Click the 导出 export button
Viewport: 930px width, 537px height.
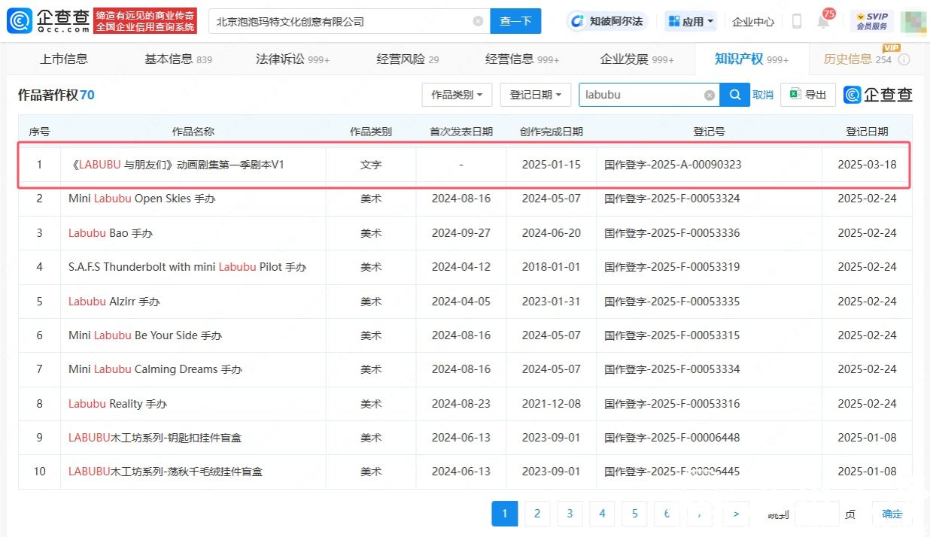tap(807, 95)
